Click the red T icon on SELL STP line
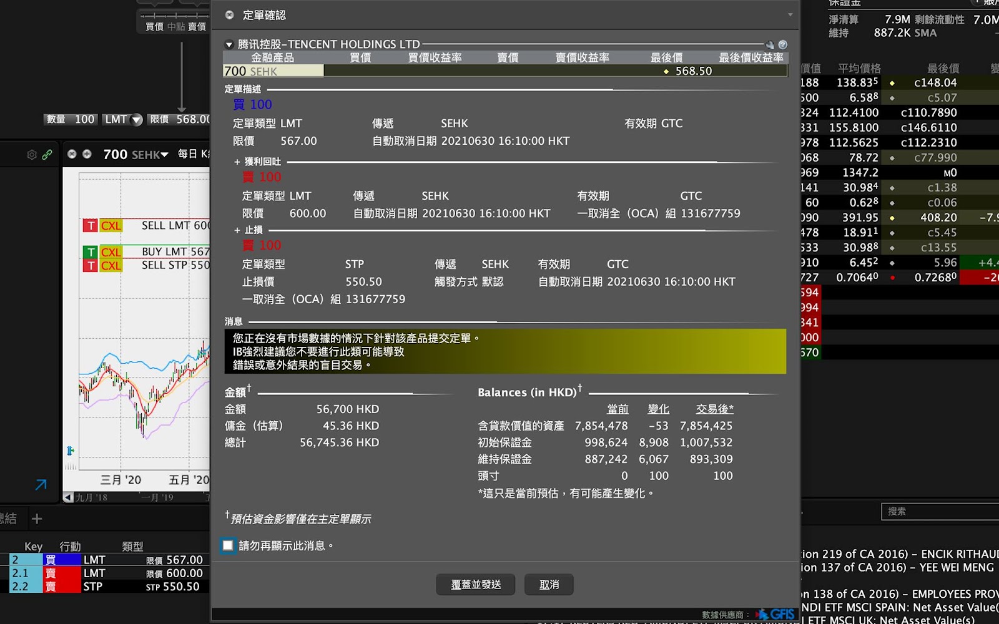Viewport: 999px width, 624px height. (91, 266)
